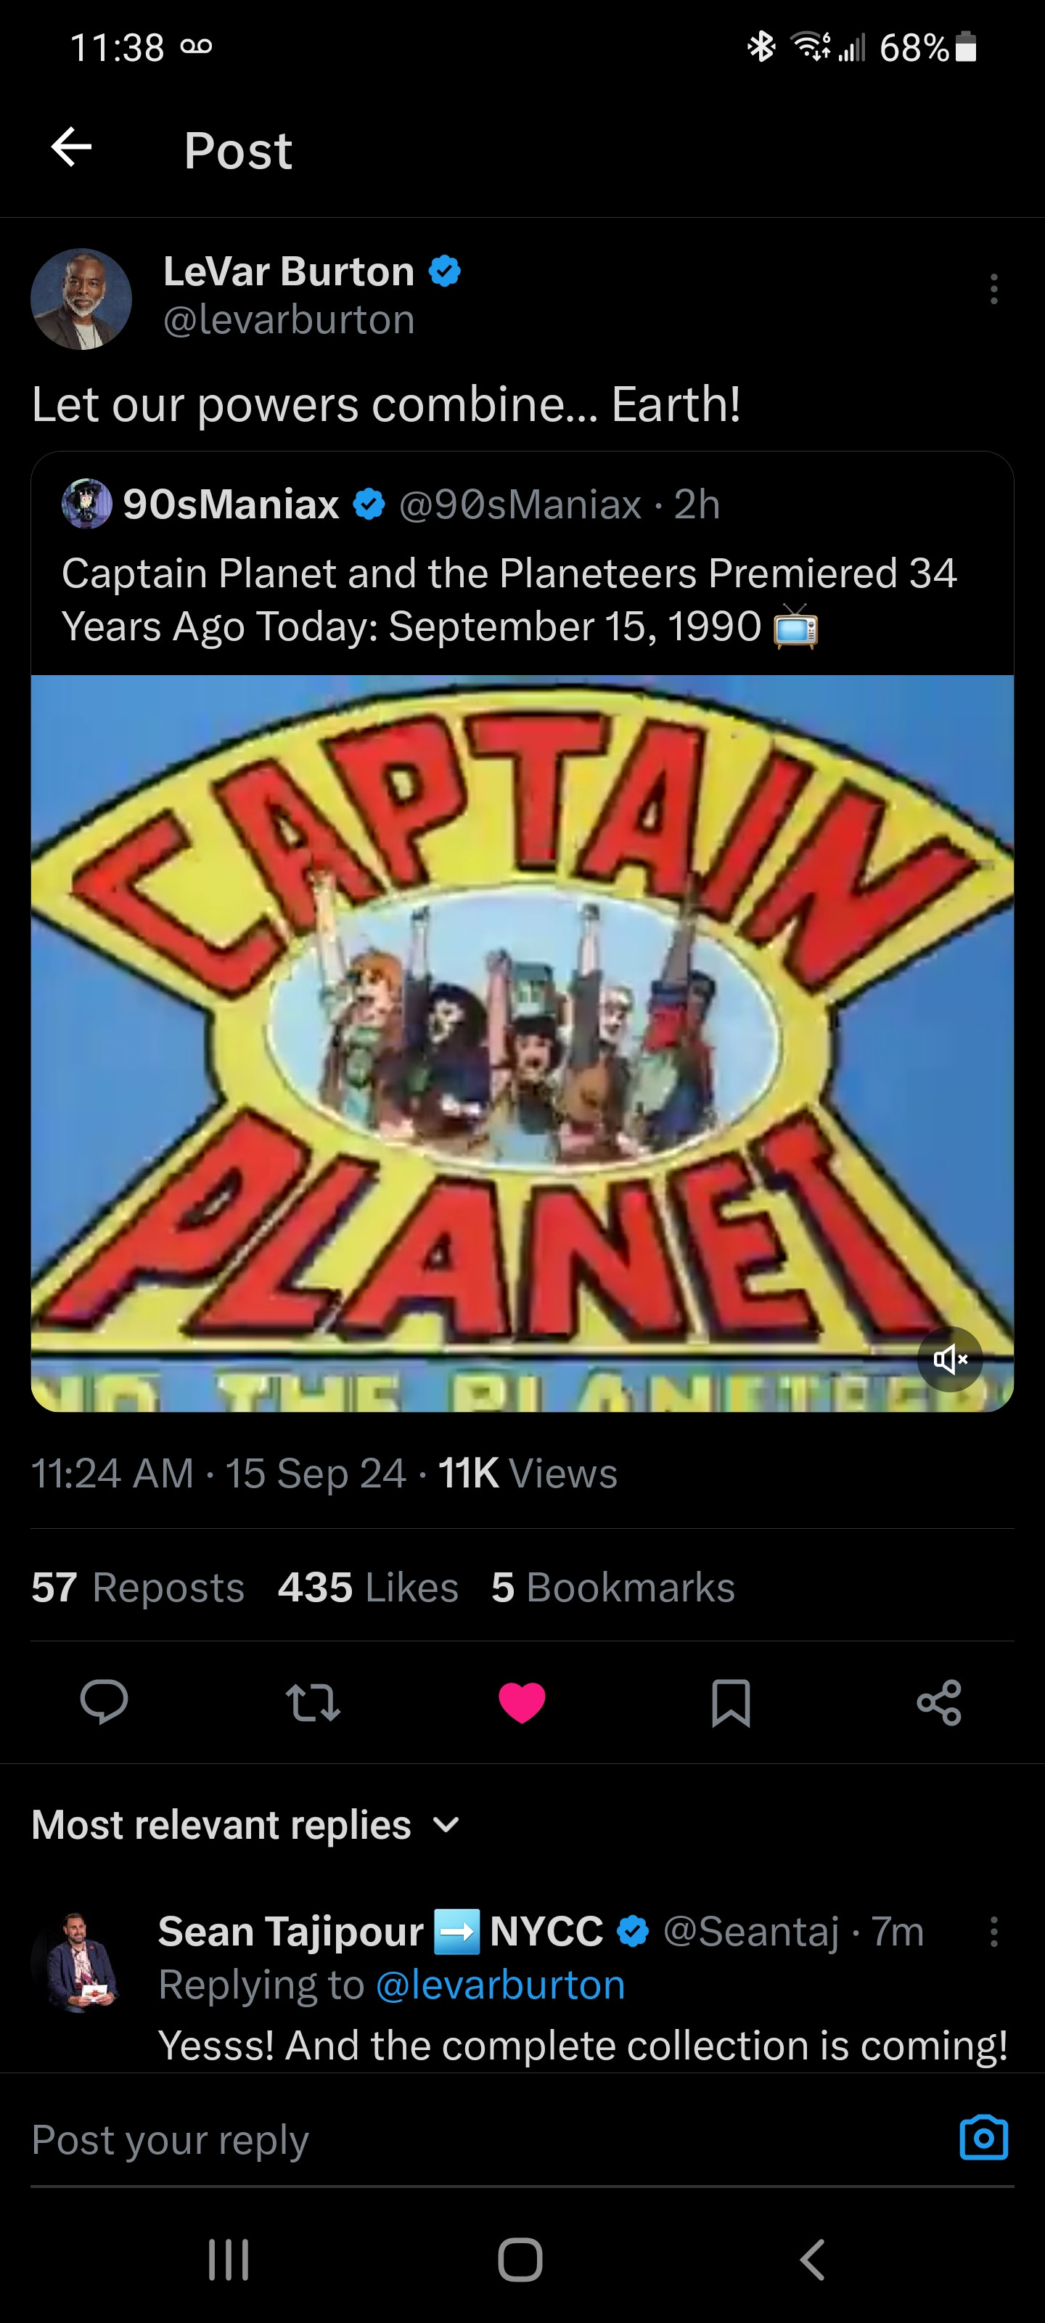
Task: Open the Captain Planet video thumbnail
Action: click(522, 1042)
